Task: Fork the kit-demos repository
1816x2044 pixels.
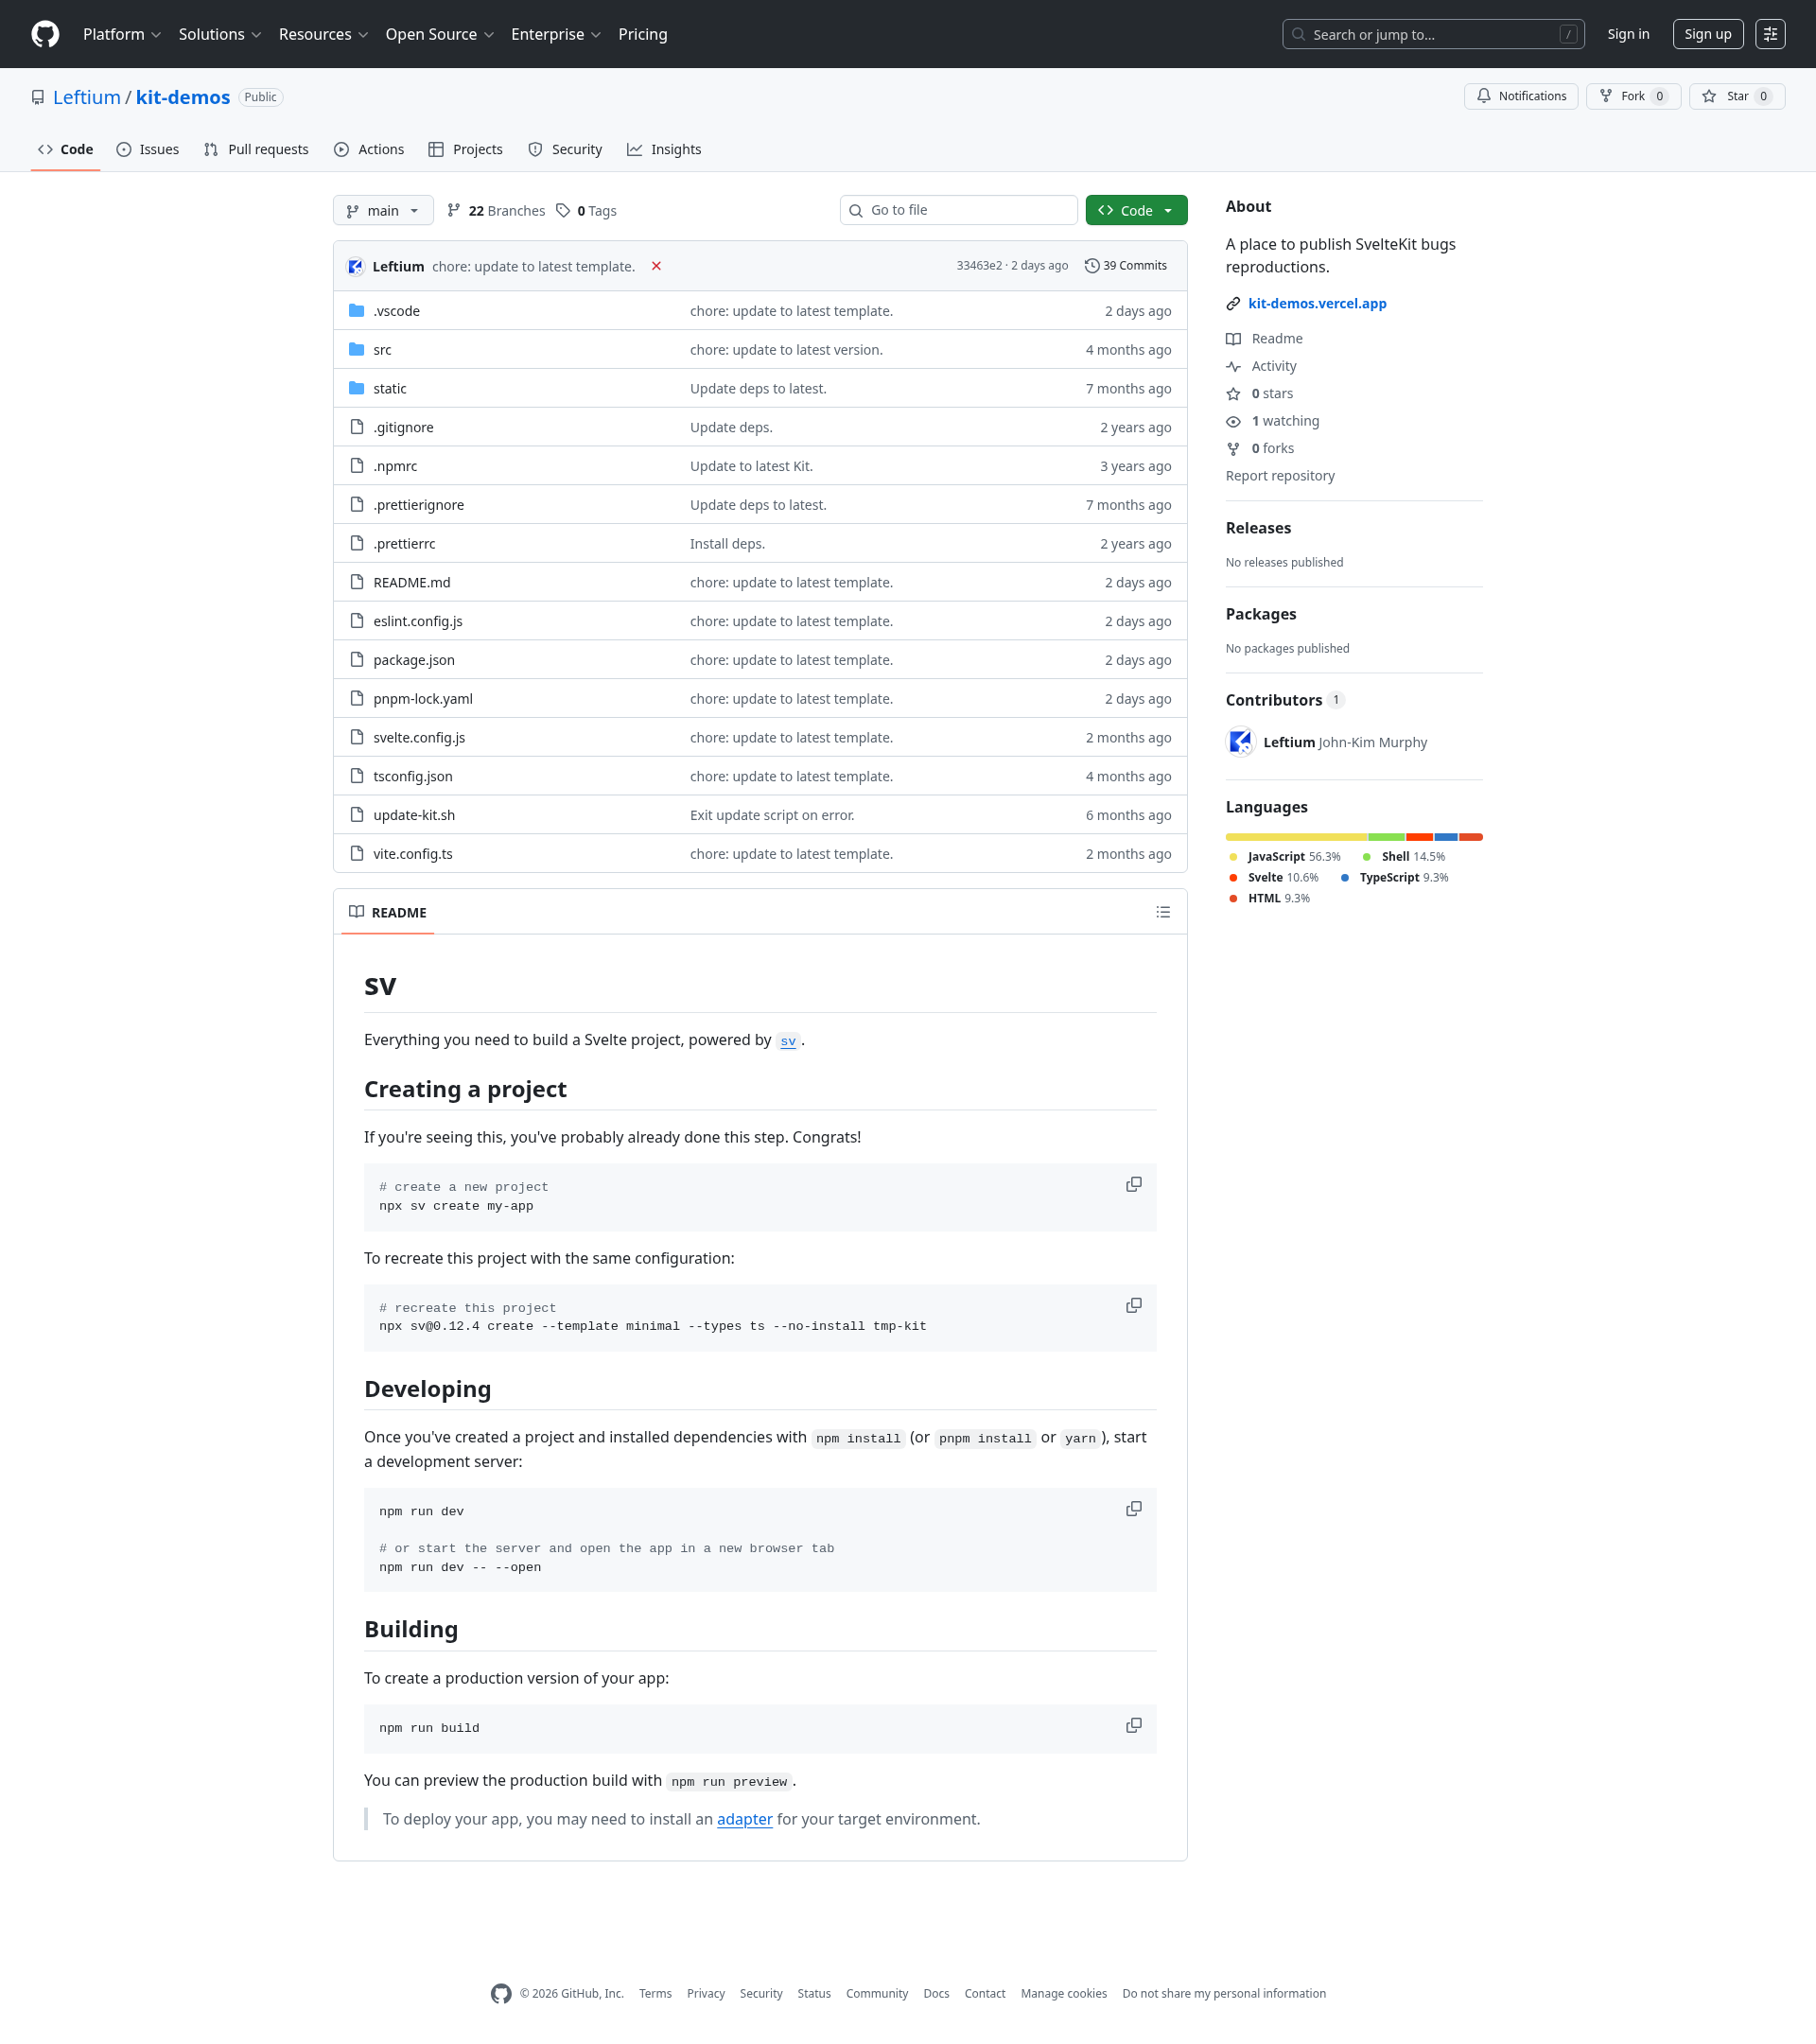Action: [x=1633, y=96]
